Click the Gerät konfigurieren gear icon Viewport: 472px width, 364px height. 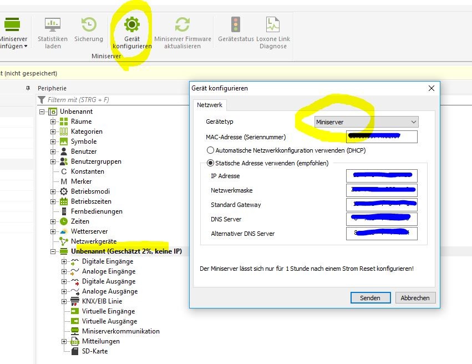132,24
